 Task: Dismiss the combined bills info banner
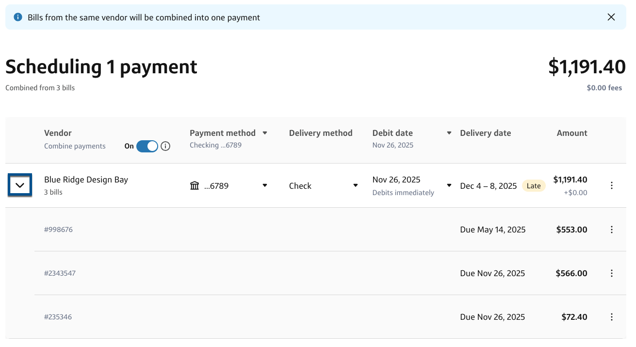[611, 17]
